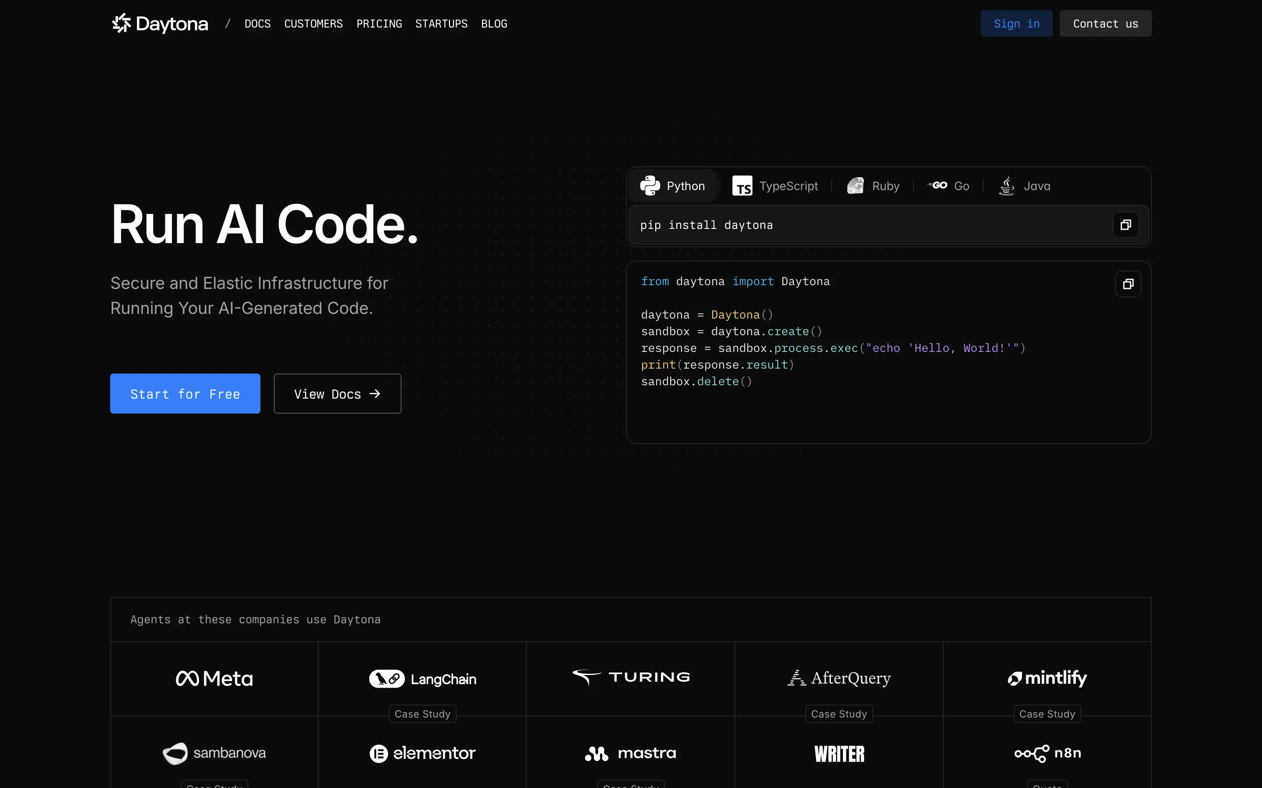Show the Java code tab
1262x788 pixels.
pos(1024,186)
